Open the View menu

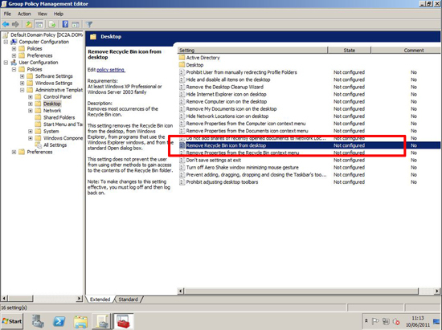click(x=43, y=14)
